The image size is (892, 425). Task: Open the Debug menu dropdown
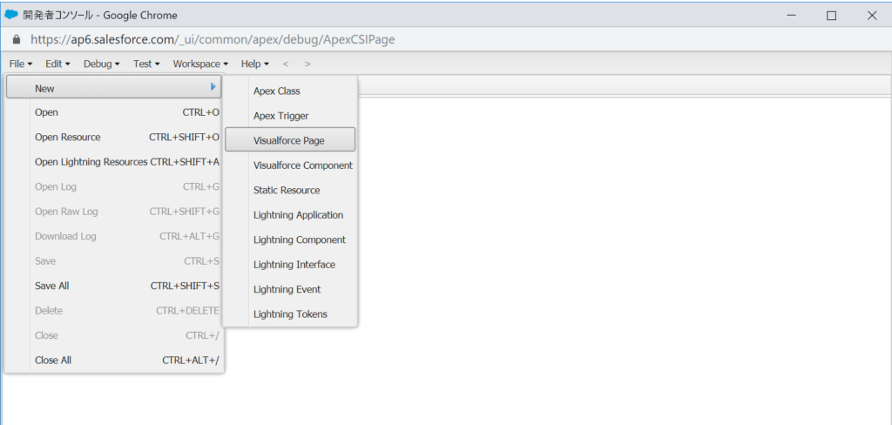point(101,64)
